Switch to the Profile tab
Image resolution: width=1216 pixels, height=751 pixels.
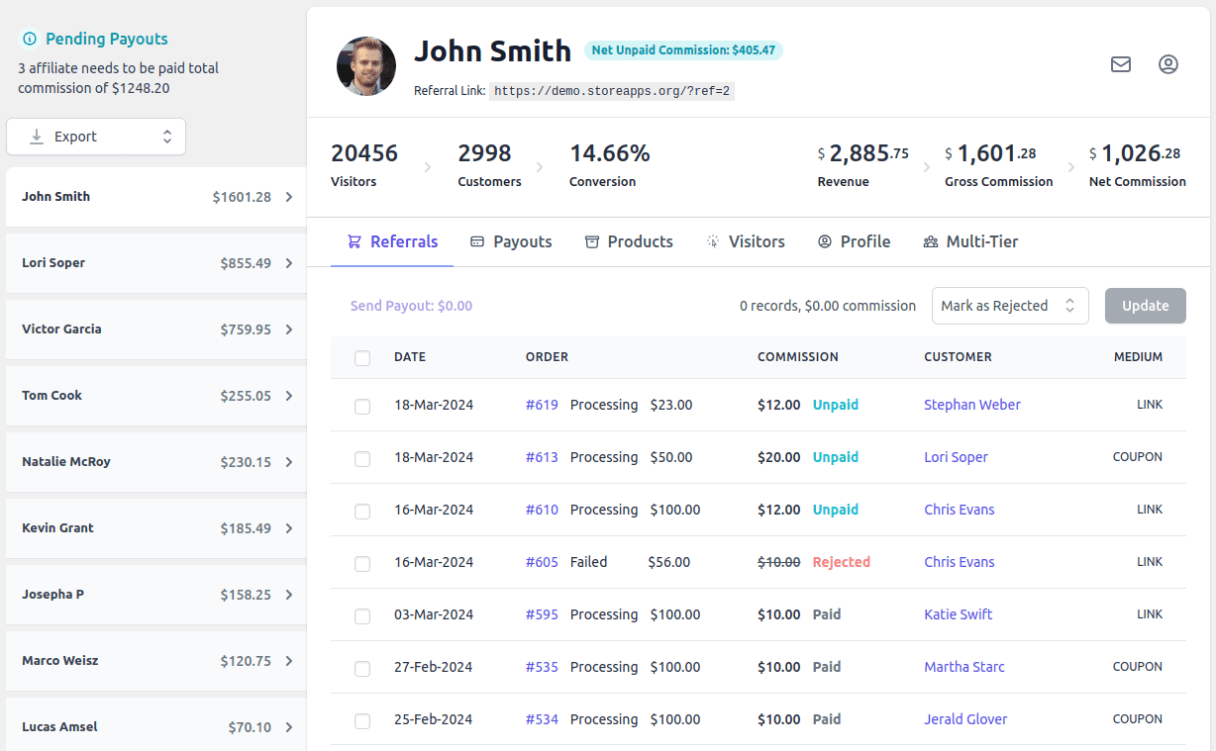[855, 241]
